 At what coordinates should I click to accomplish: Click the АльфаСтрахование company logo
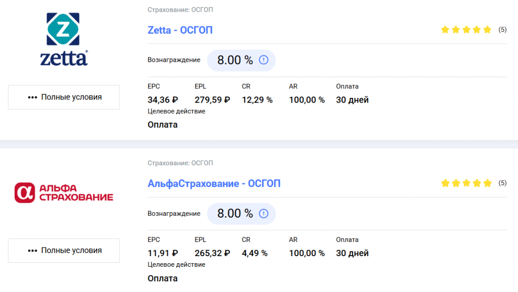[x=64, y=192]
